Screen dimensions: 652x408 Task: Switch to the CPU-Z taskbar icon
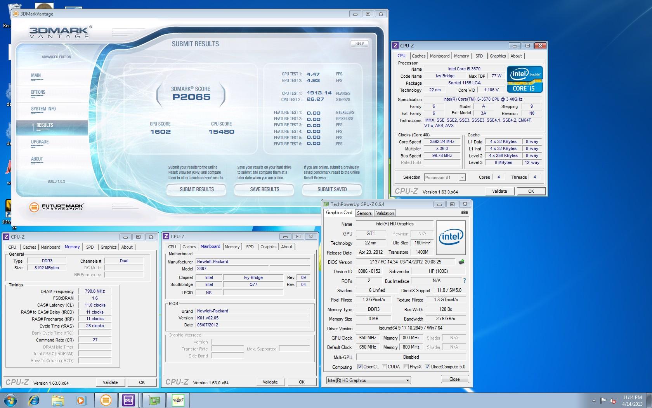(128, 400)
